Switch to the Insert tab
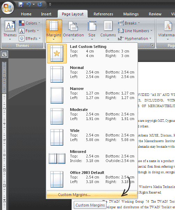 tap(46, 14)
